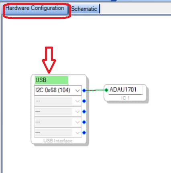The image size is (171, 173).
Task: Expand the second USB interface channel dropdown
Action: coord(58,101)
